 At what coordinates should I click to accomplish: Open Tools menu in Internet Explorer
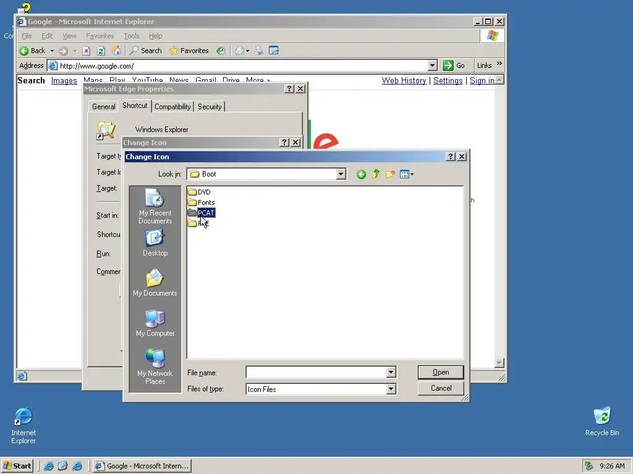(132, 36)
